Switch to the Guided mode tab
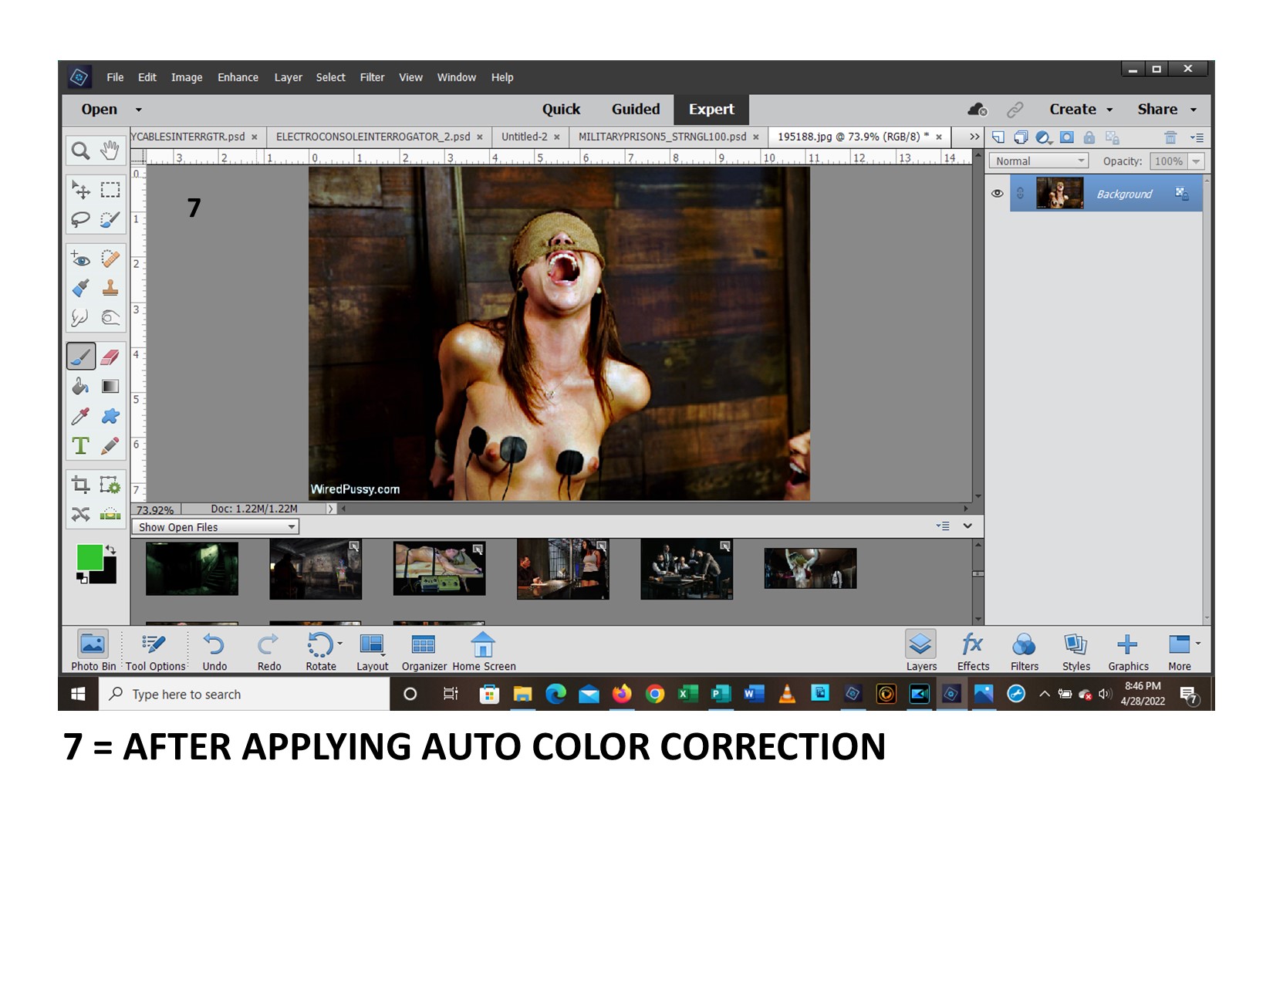The height and width of the screenshot is (984, 1273). tap(635, 110)
